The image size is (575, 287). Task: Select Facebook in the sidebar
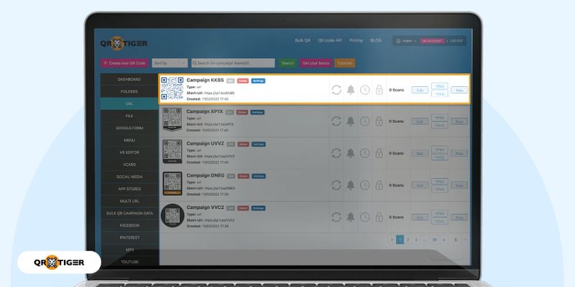[x=129, y=225]
